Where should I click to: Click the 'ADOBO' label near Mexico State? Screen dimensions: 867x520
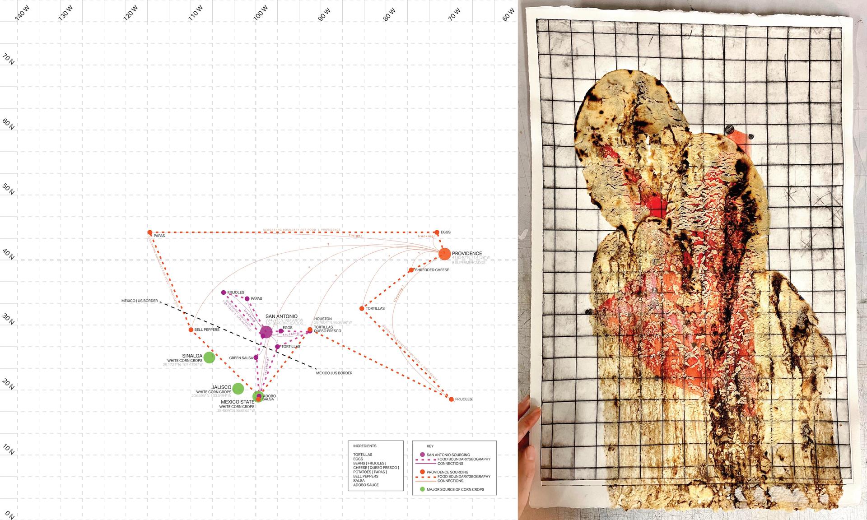tap(269, 396)
